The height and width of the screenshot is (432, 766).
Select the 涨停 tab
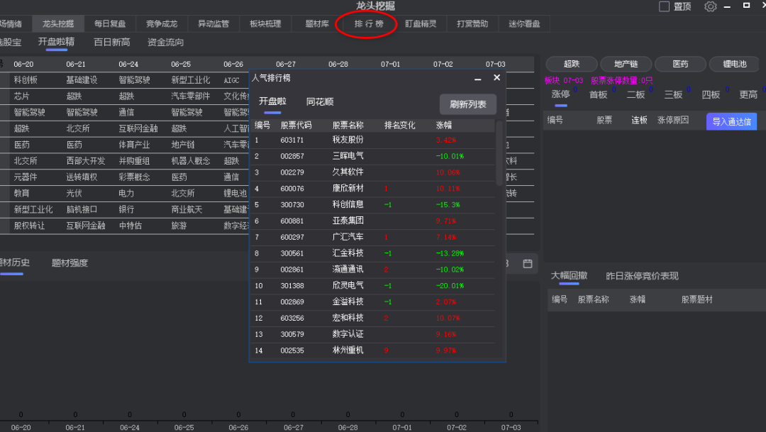pos(560,94)
